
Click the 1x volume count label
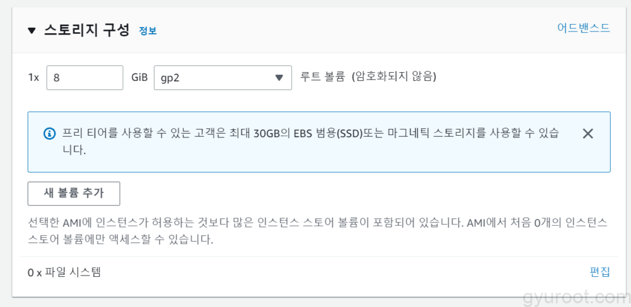click(x=33, y=78)
